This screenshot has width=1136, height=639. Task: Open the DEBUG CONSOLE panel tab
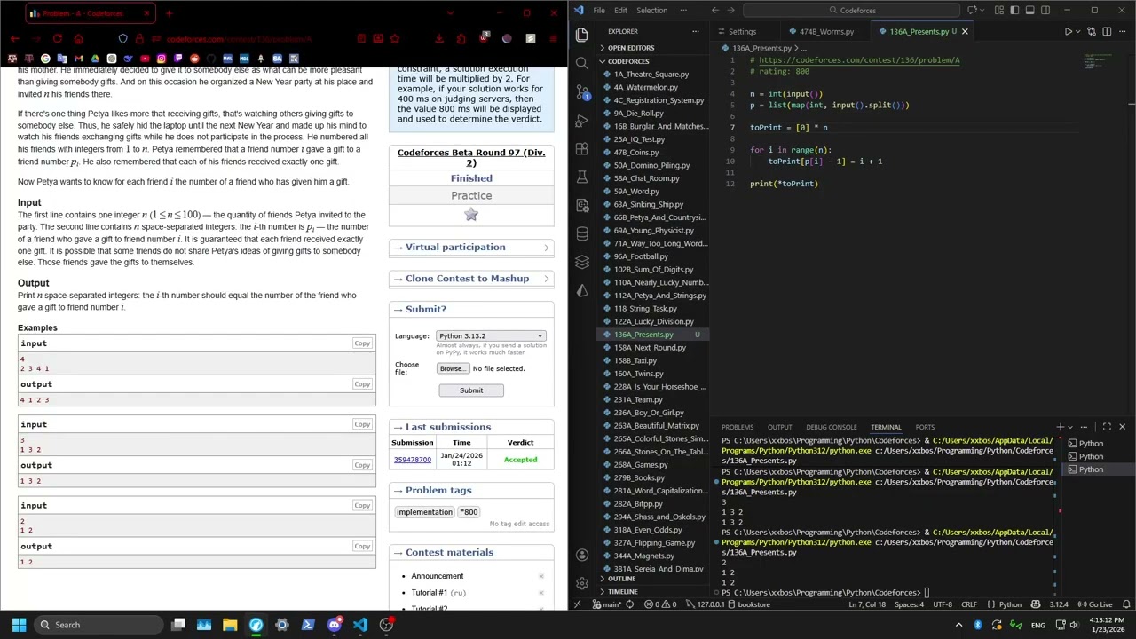[x=831, y=427]
